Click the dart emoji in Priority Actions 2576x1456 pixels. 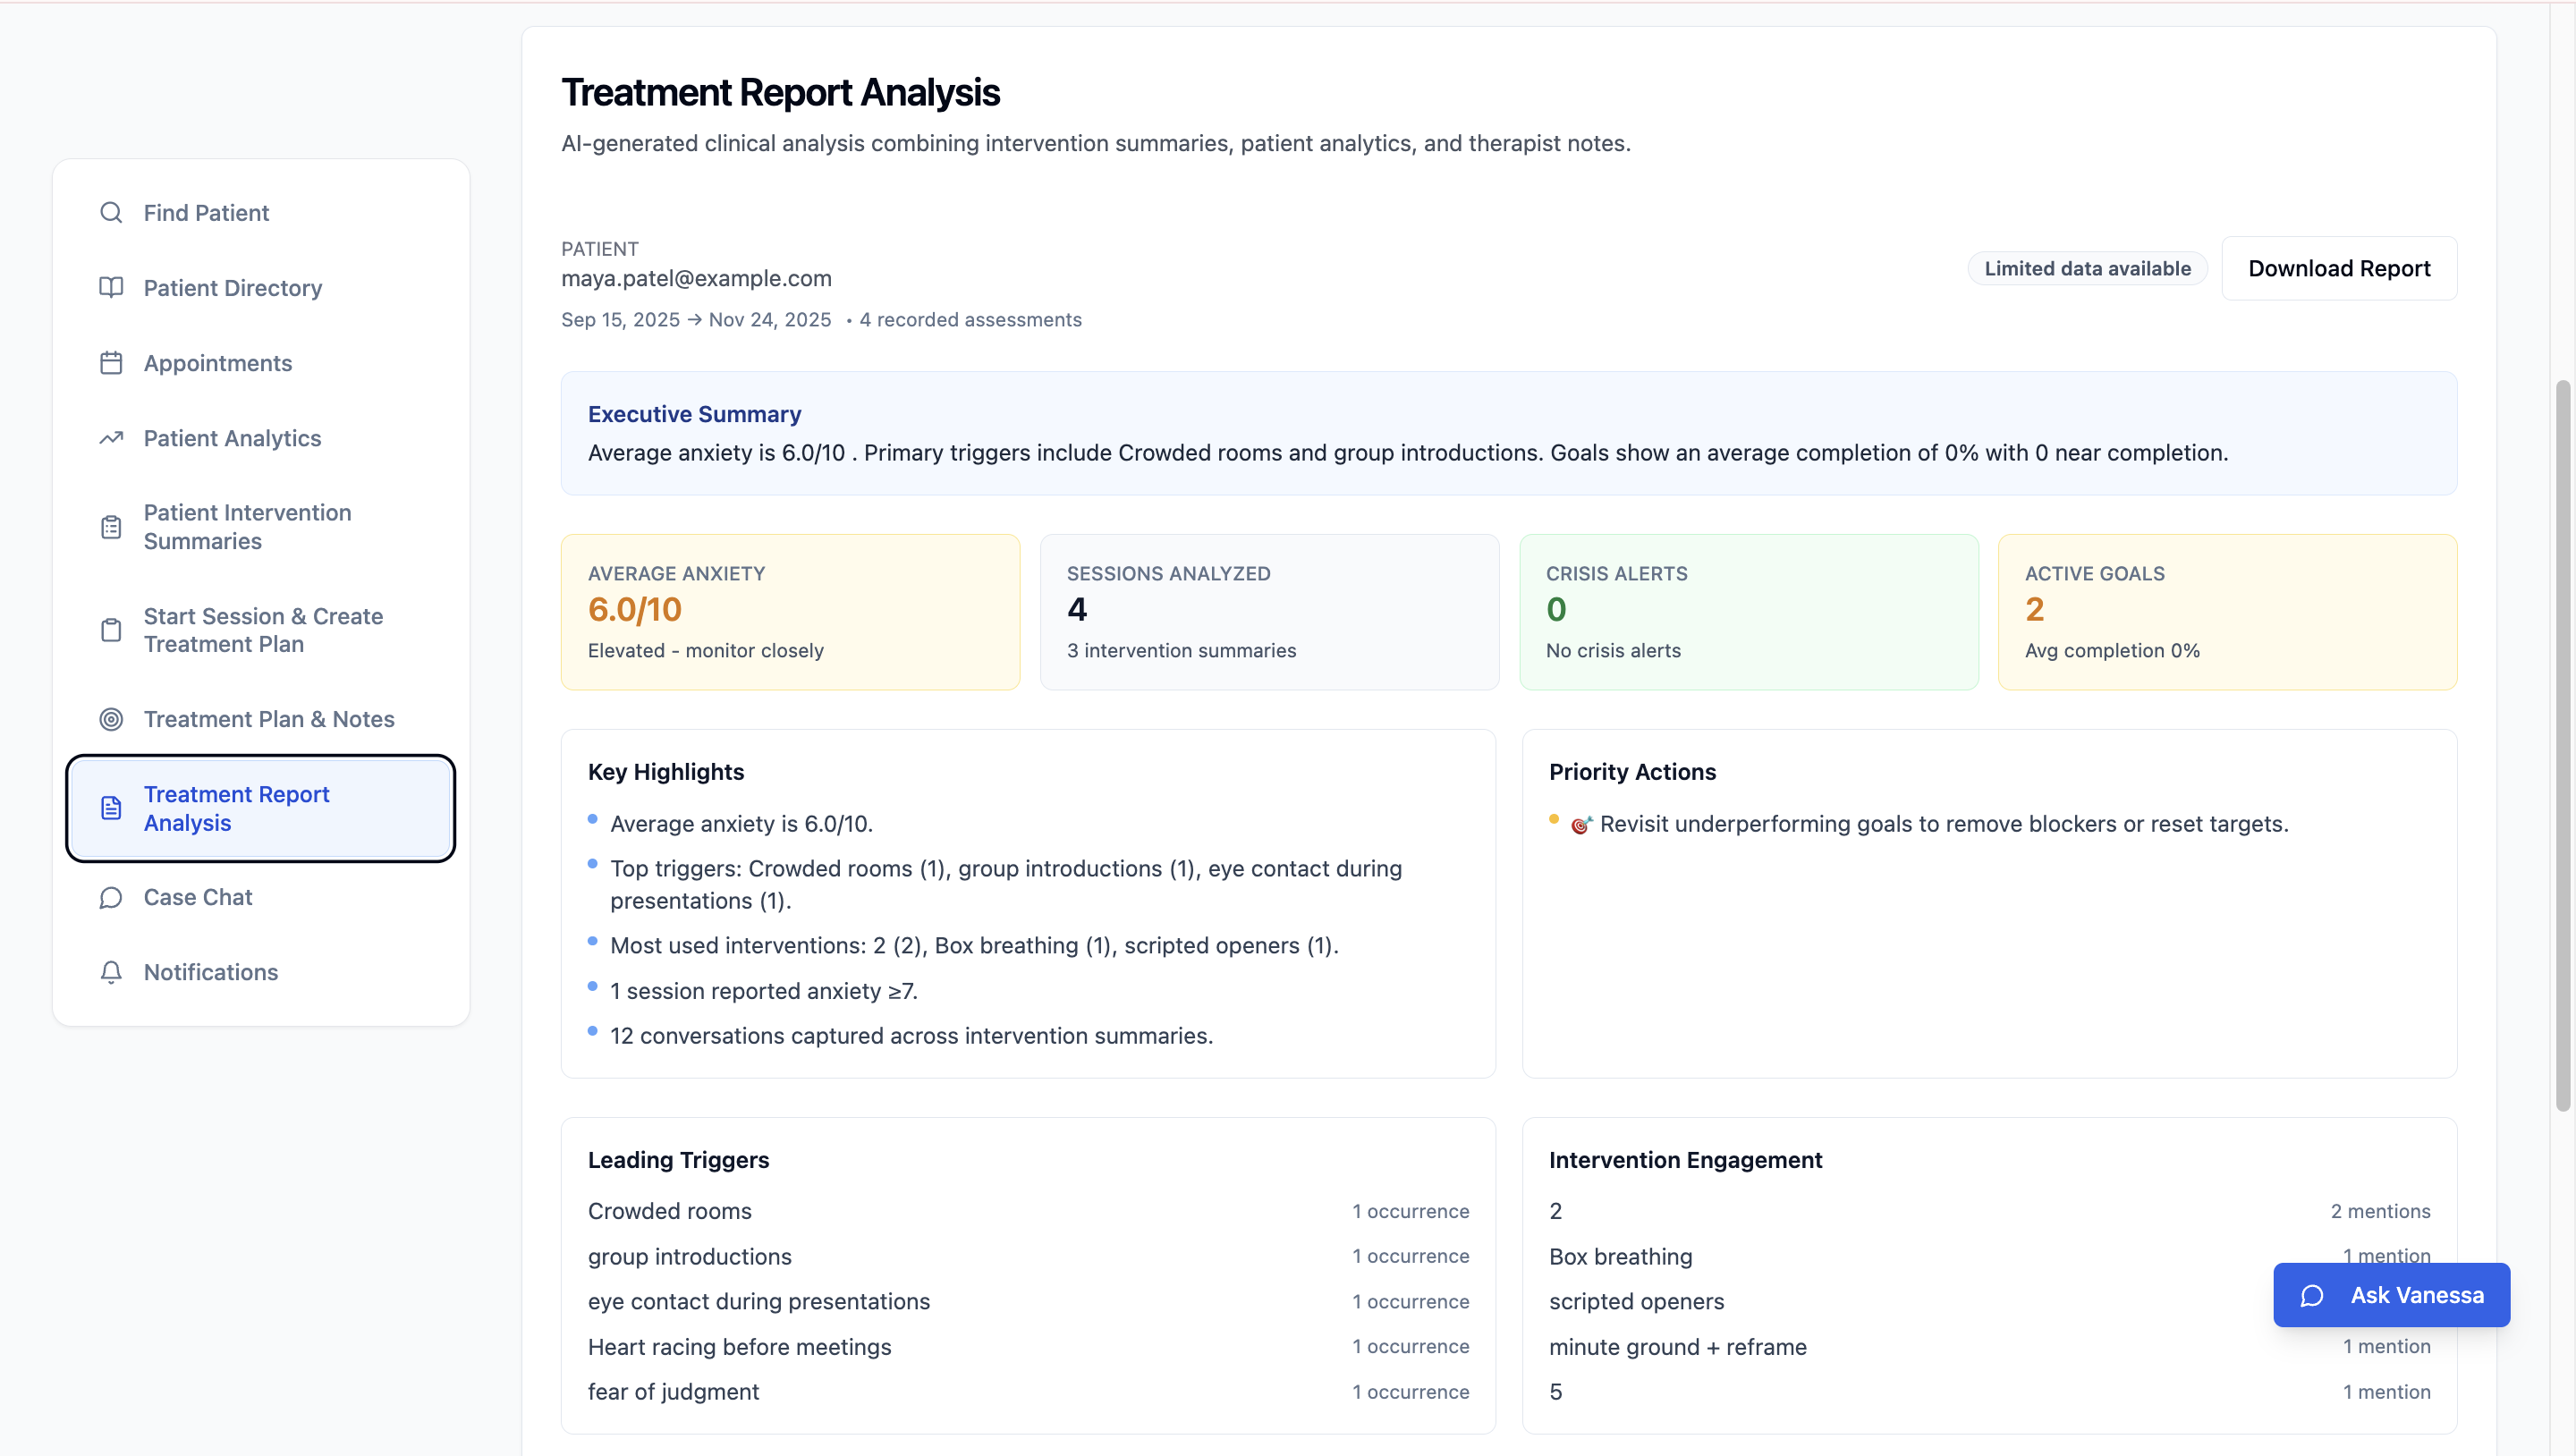coord(1581,825)
